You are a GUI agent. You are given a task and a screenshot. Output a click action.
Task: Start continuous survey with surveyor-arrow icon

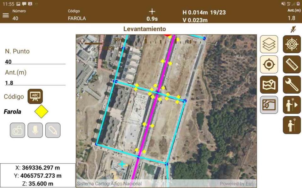292,105
